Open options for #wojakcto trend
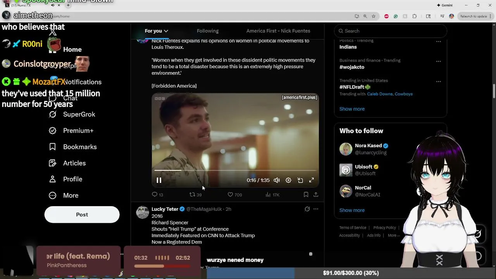Image resolution: width=496 pixels, height=279 pixels. tap(438, 61)
